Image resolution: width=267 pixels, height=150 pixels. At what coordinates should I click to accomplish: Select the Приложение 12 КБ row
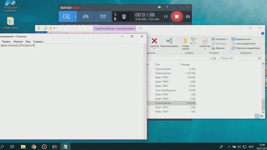point(171,69)
